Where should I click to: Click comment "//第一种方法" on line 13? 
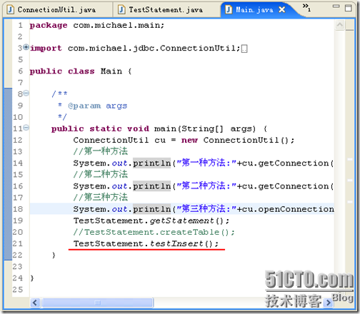(x=101, y=151)
